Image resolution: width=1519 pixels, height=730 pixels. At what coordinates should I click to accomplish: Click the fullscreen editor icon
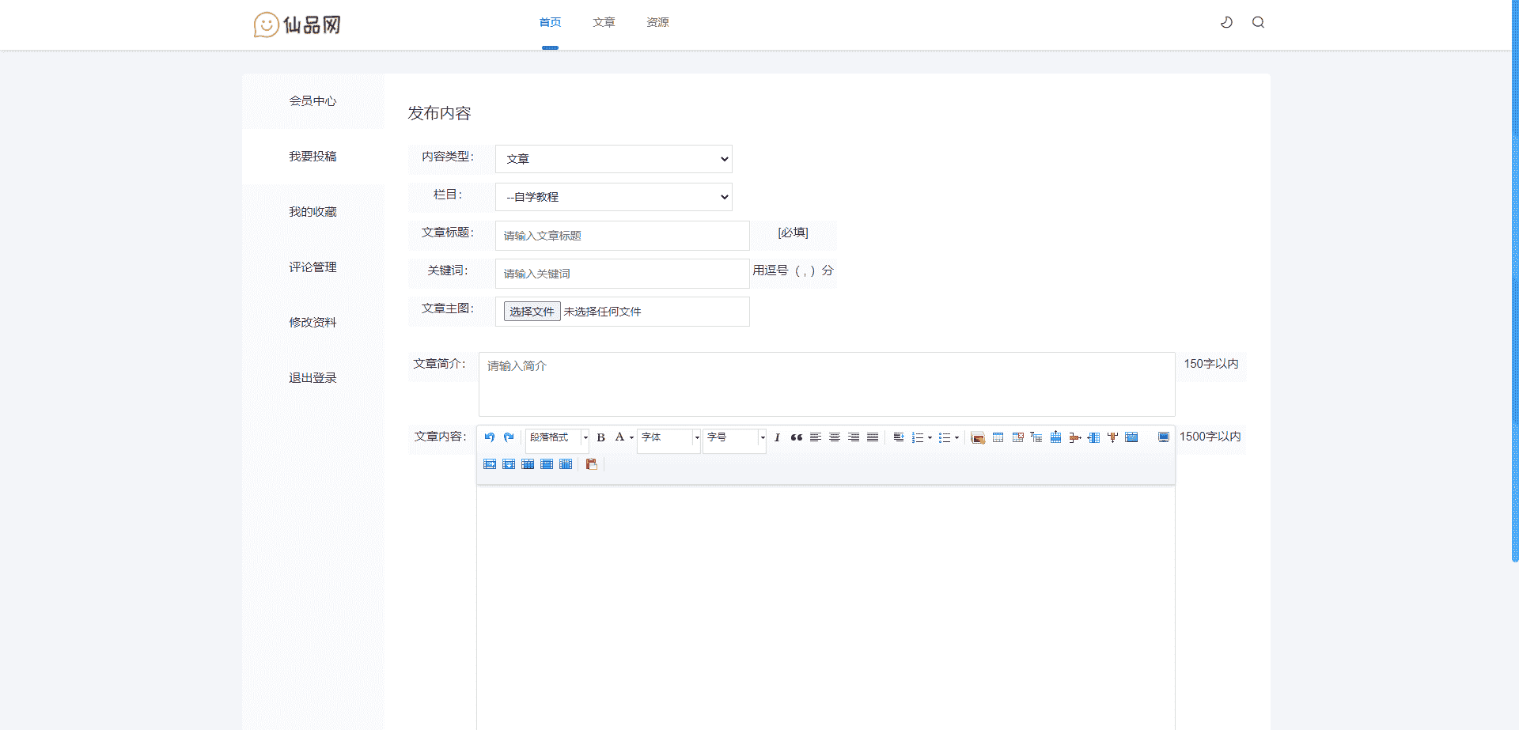(1164, 437)
